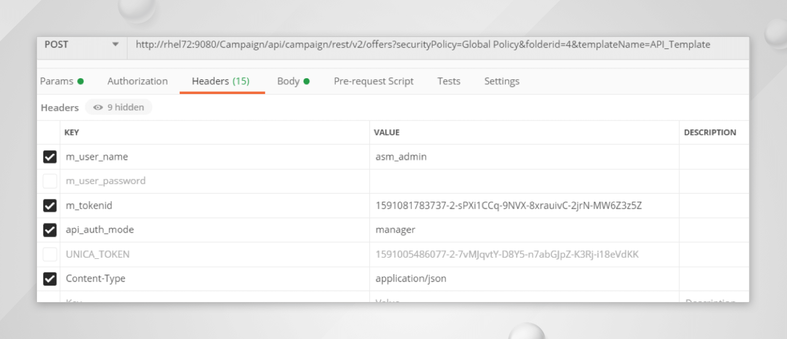Open the Body tab
This screenshot has width=787, height=339.
pyautogui.click(x=288, y=81)
